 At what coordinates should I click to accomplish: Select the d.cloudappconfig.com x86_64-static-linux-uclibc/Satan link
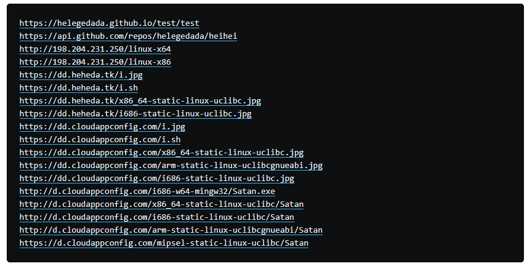(x=161, y=204)
